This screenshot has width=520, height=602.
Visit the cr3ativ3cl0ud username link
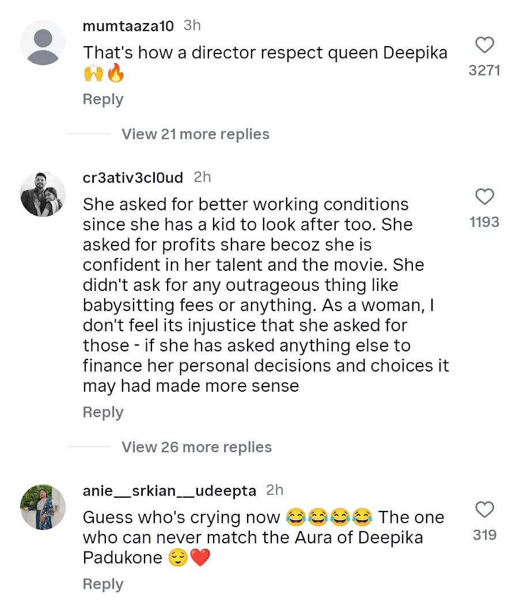coord(133,177)
